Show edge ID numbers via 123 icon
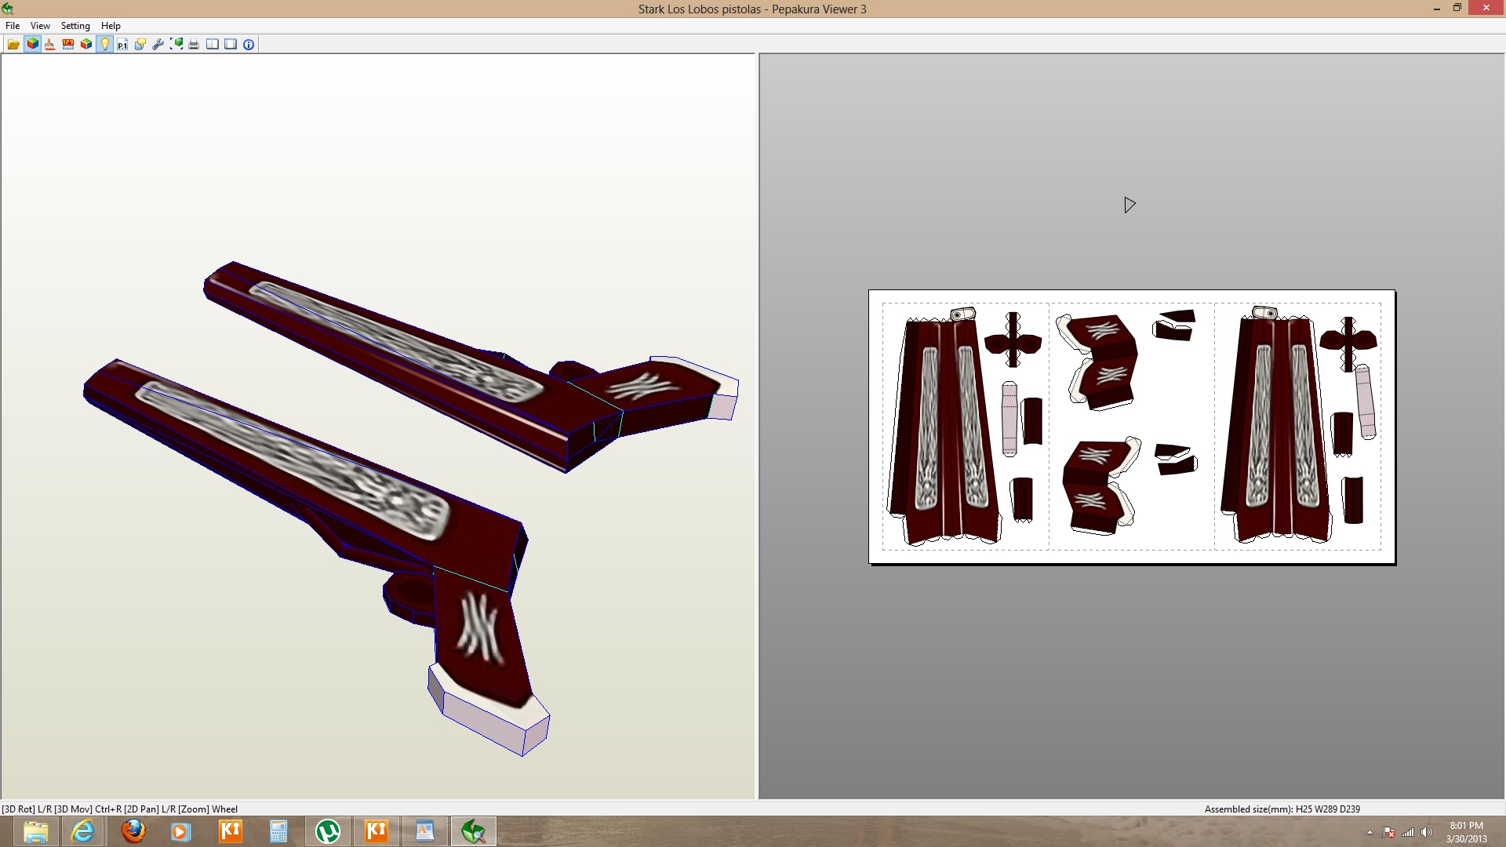1506x847 pixels. pyautogui.click(x=67, y=45)
